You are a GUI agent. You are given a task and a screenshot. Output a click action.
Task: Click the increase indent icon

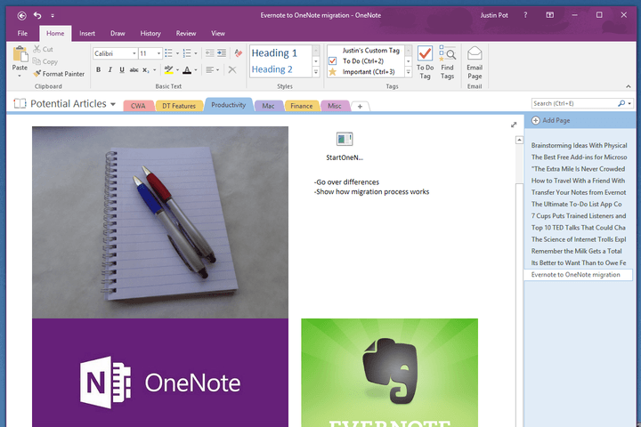tap(222, 53)
